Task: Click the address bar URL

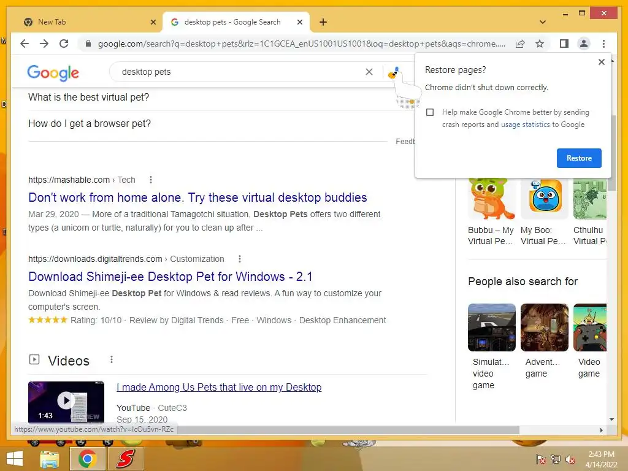Action: (301, 44)
